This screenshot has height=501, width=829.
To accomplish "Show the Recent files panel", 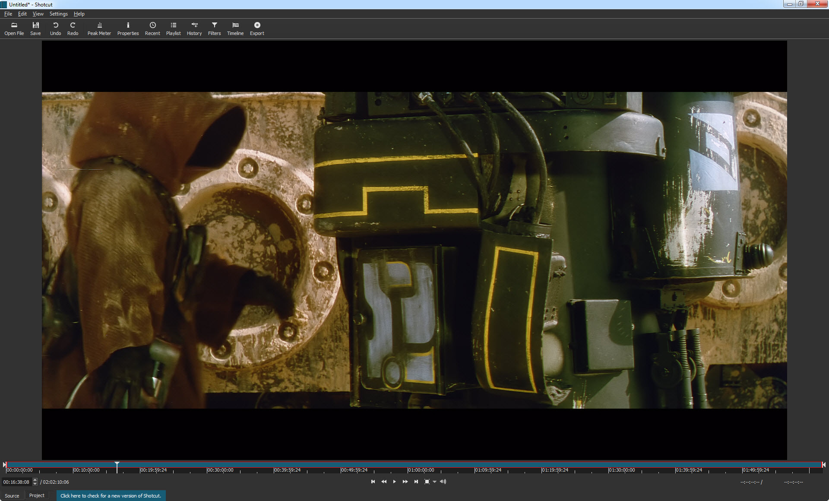I will click(x=152, y=29).
